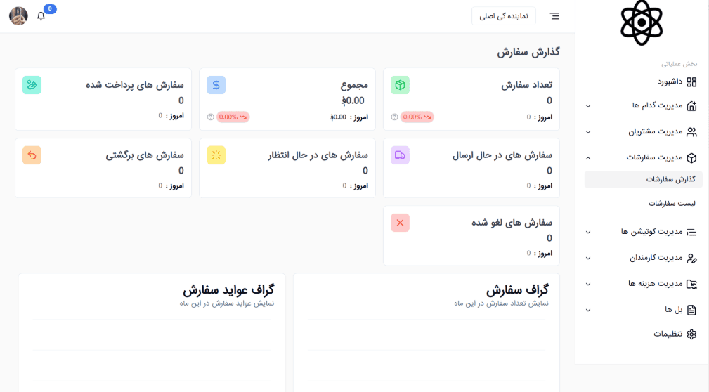The image size is (709, 392).
Task: Click the blue dollar icon on مجموع card
Action: (216, 85)
